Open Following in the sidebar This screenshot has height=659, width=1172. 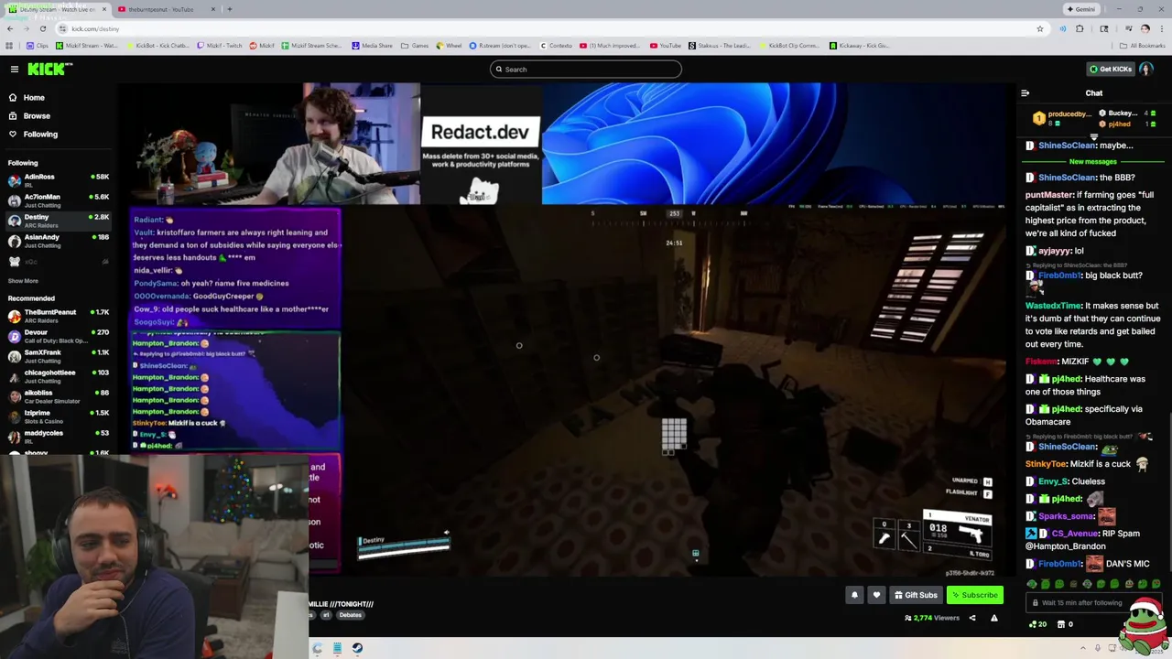40,134
